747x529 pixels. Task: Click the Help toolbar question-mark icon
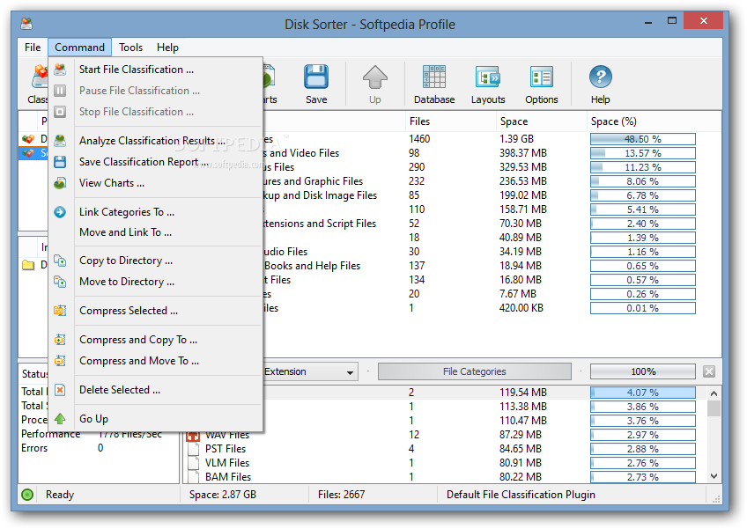(x=600, y=77)
